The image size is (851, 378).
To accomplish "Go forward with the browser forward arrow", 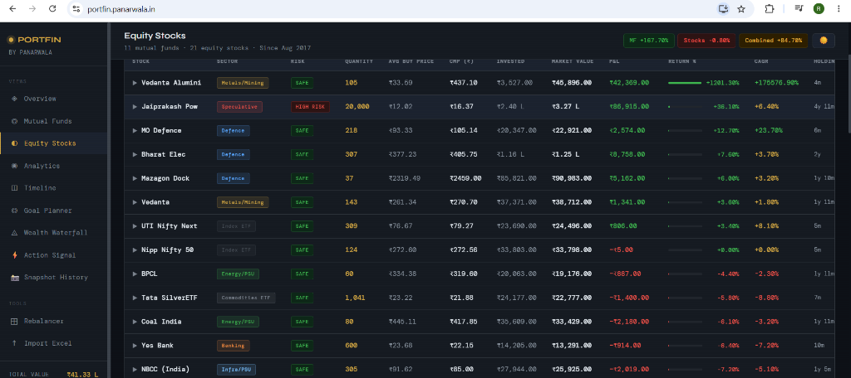I will coord(32,8).
